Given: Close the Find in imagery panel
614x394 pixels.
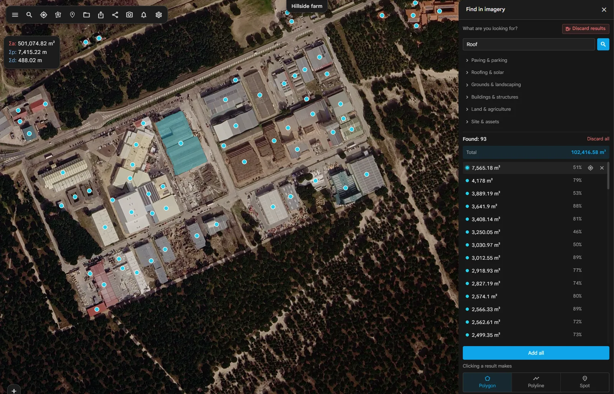Looking at the screenshot, I should tap(604, 10).
